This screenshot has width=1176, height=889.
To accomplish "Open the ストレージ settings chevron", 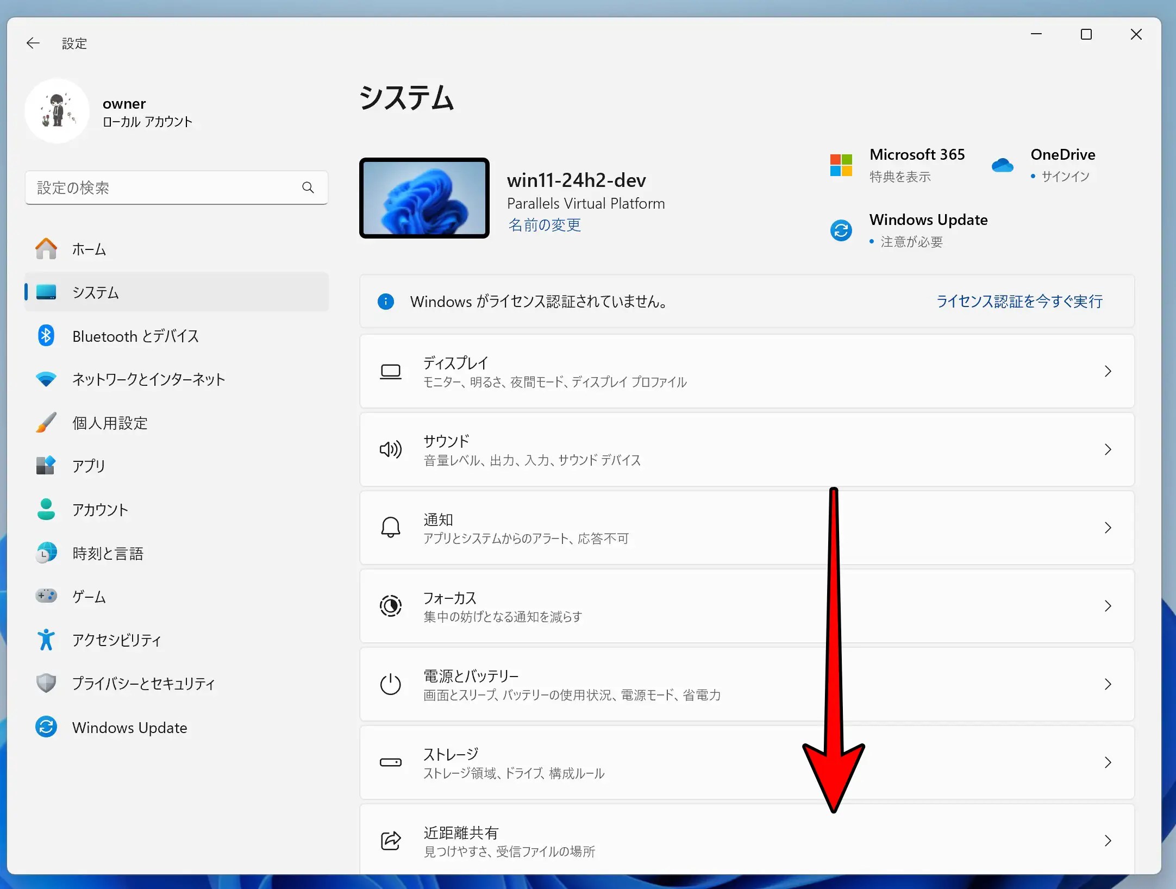I will pos(1109,762).
